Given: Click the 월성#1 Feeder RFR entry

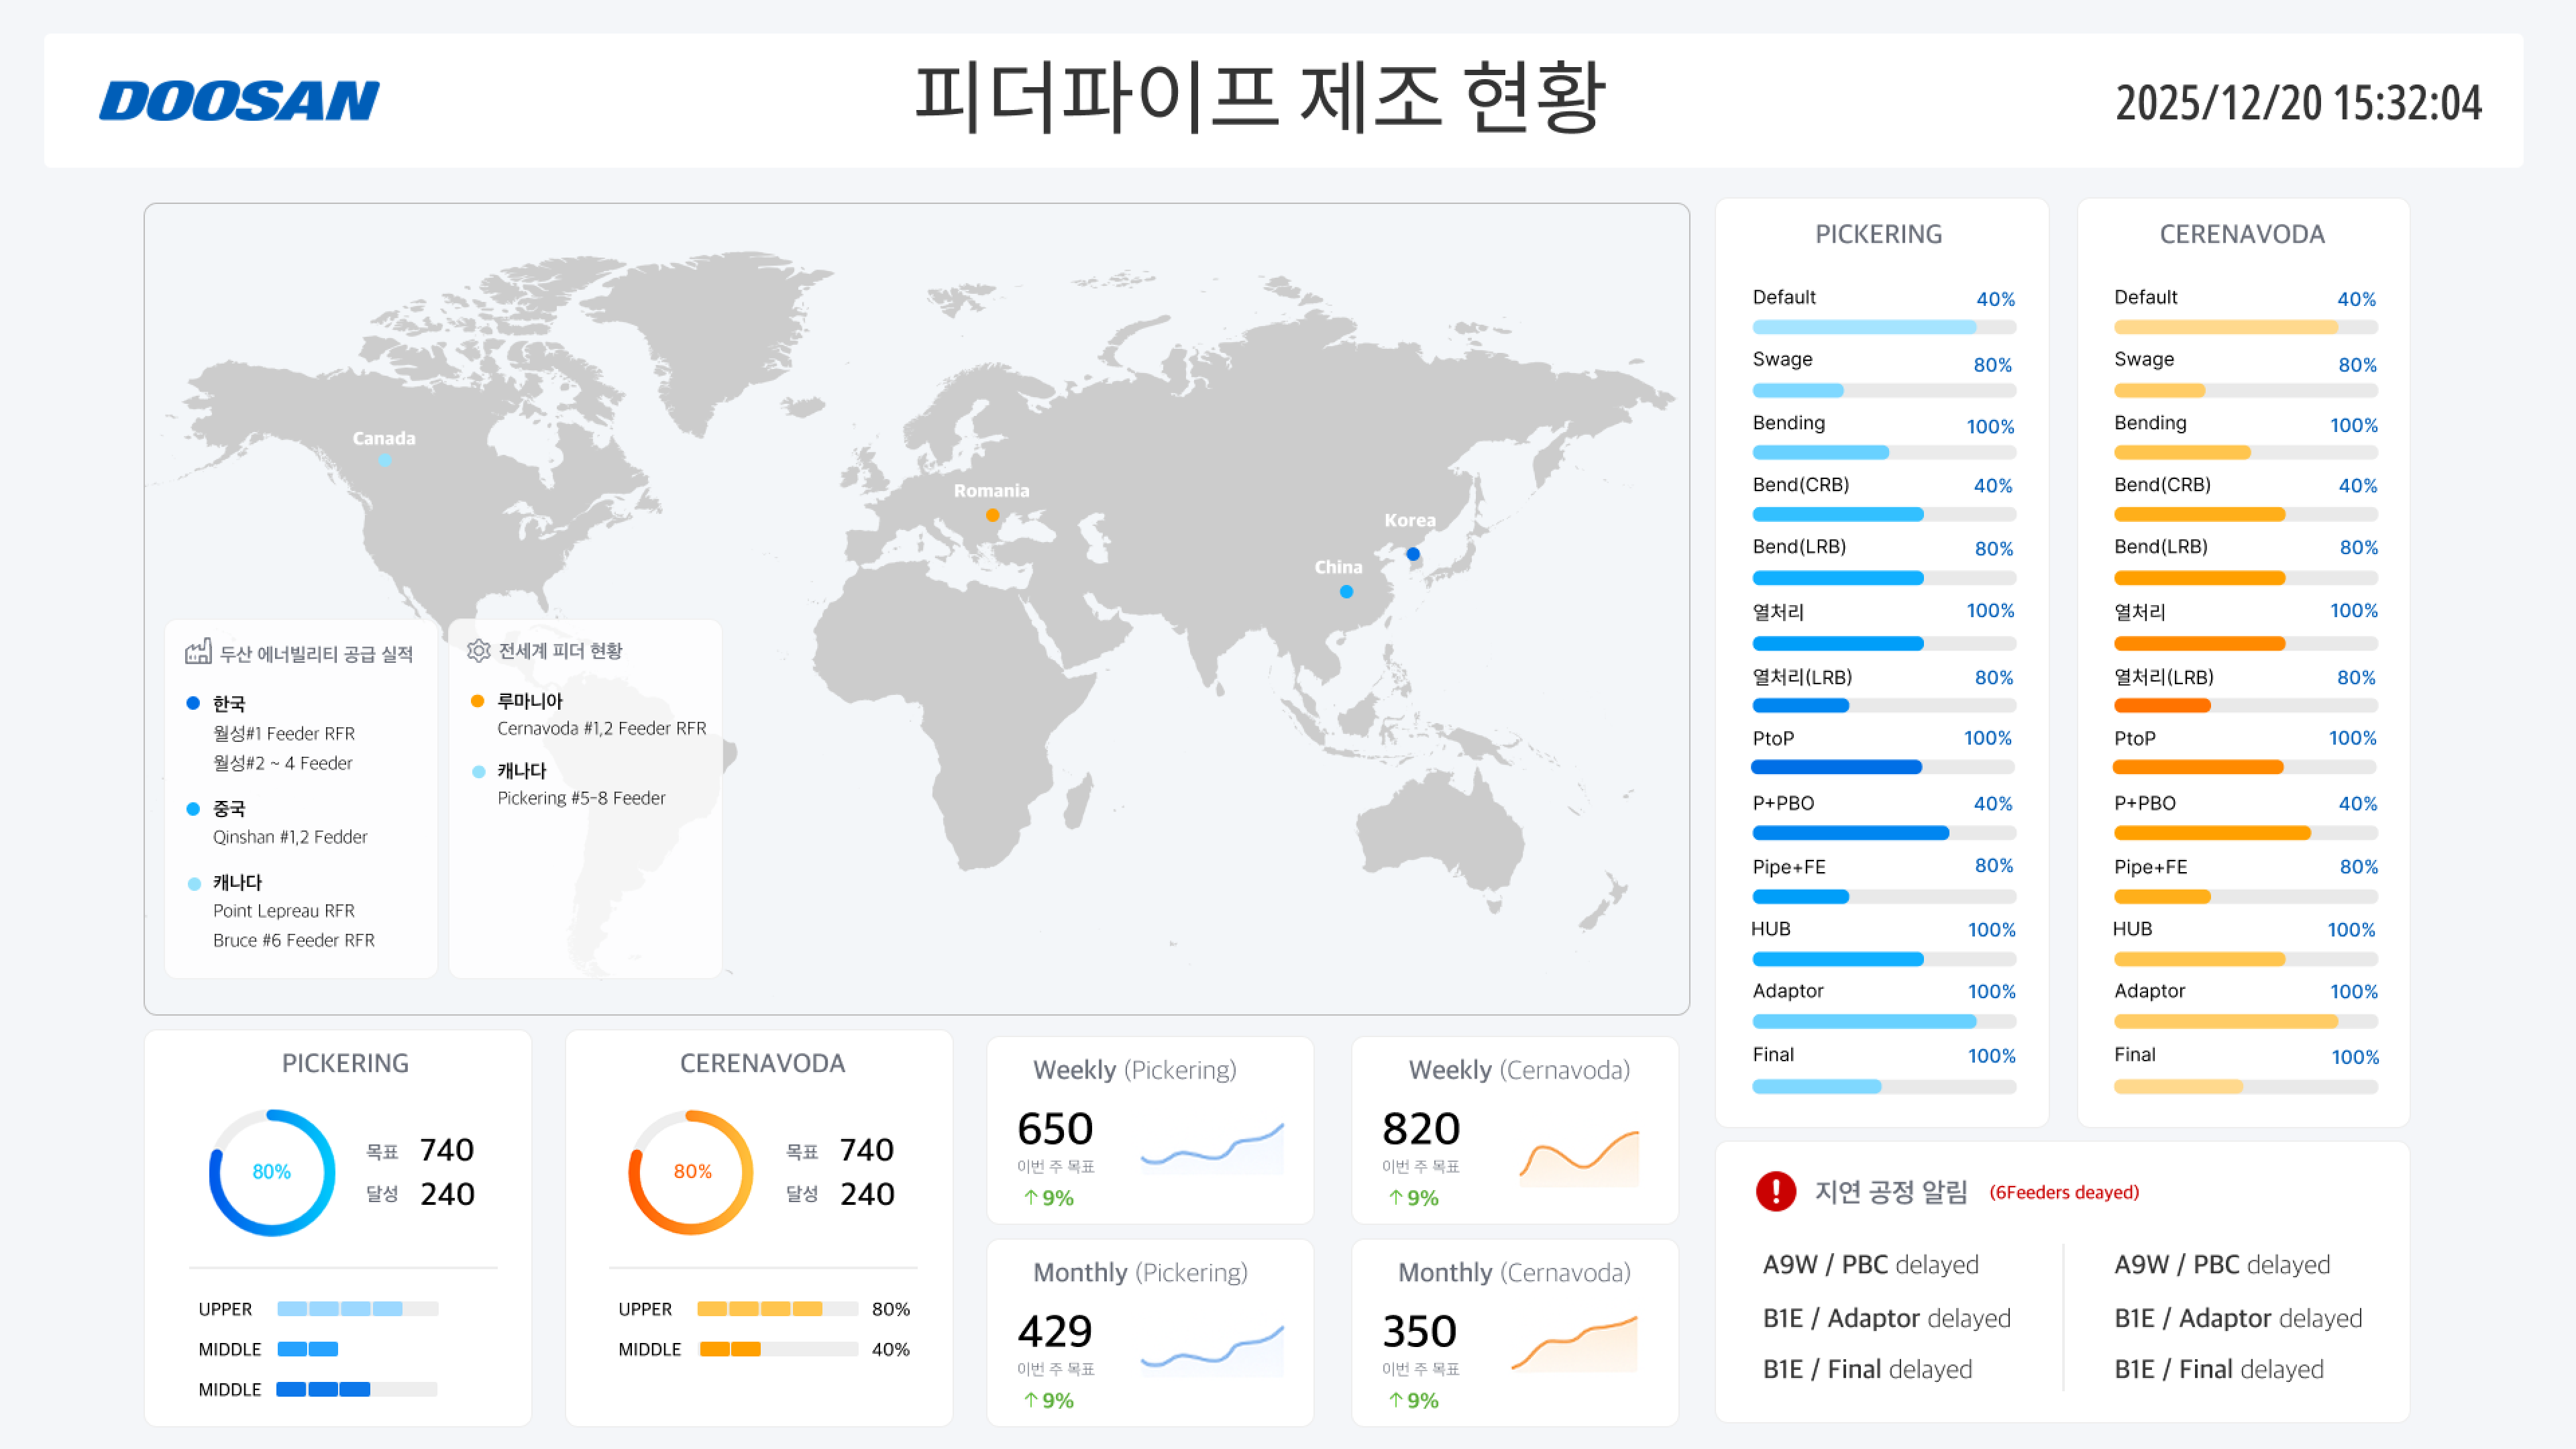Looking at the screenshot, I should tap(284, 733).
